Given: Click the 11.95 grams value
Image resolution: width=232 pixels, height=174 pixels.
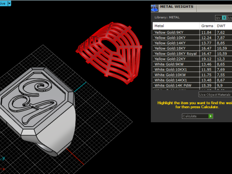Looking at the screenshot, I should [206, 70].
